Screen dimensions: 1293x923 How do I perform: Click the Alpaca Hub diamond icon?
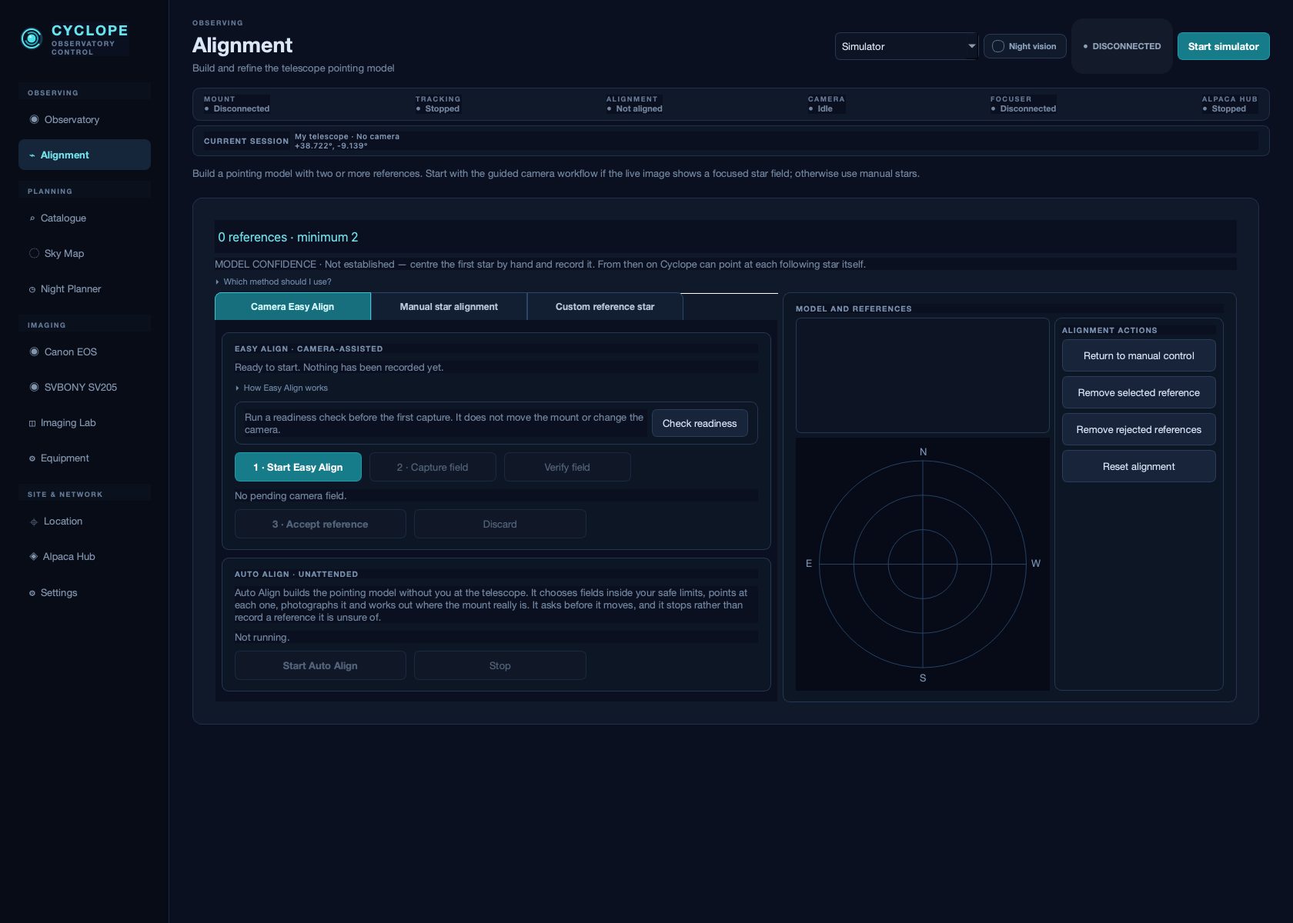click(x=34, y=556)
